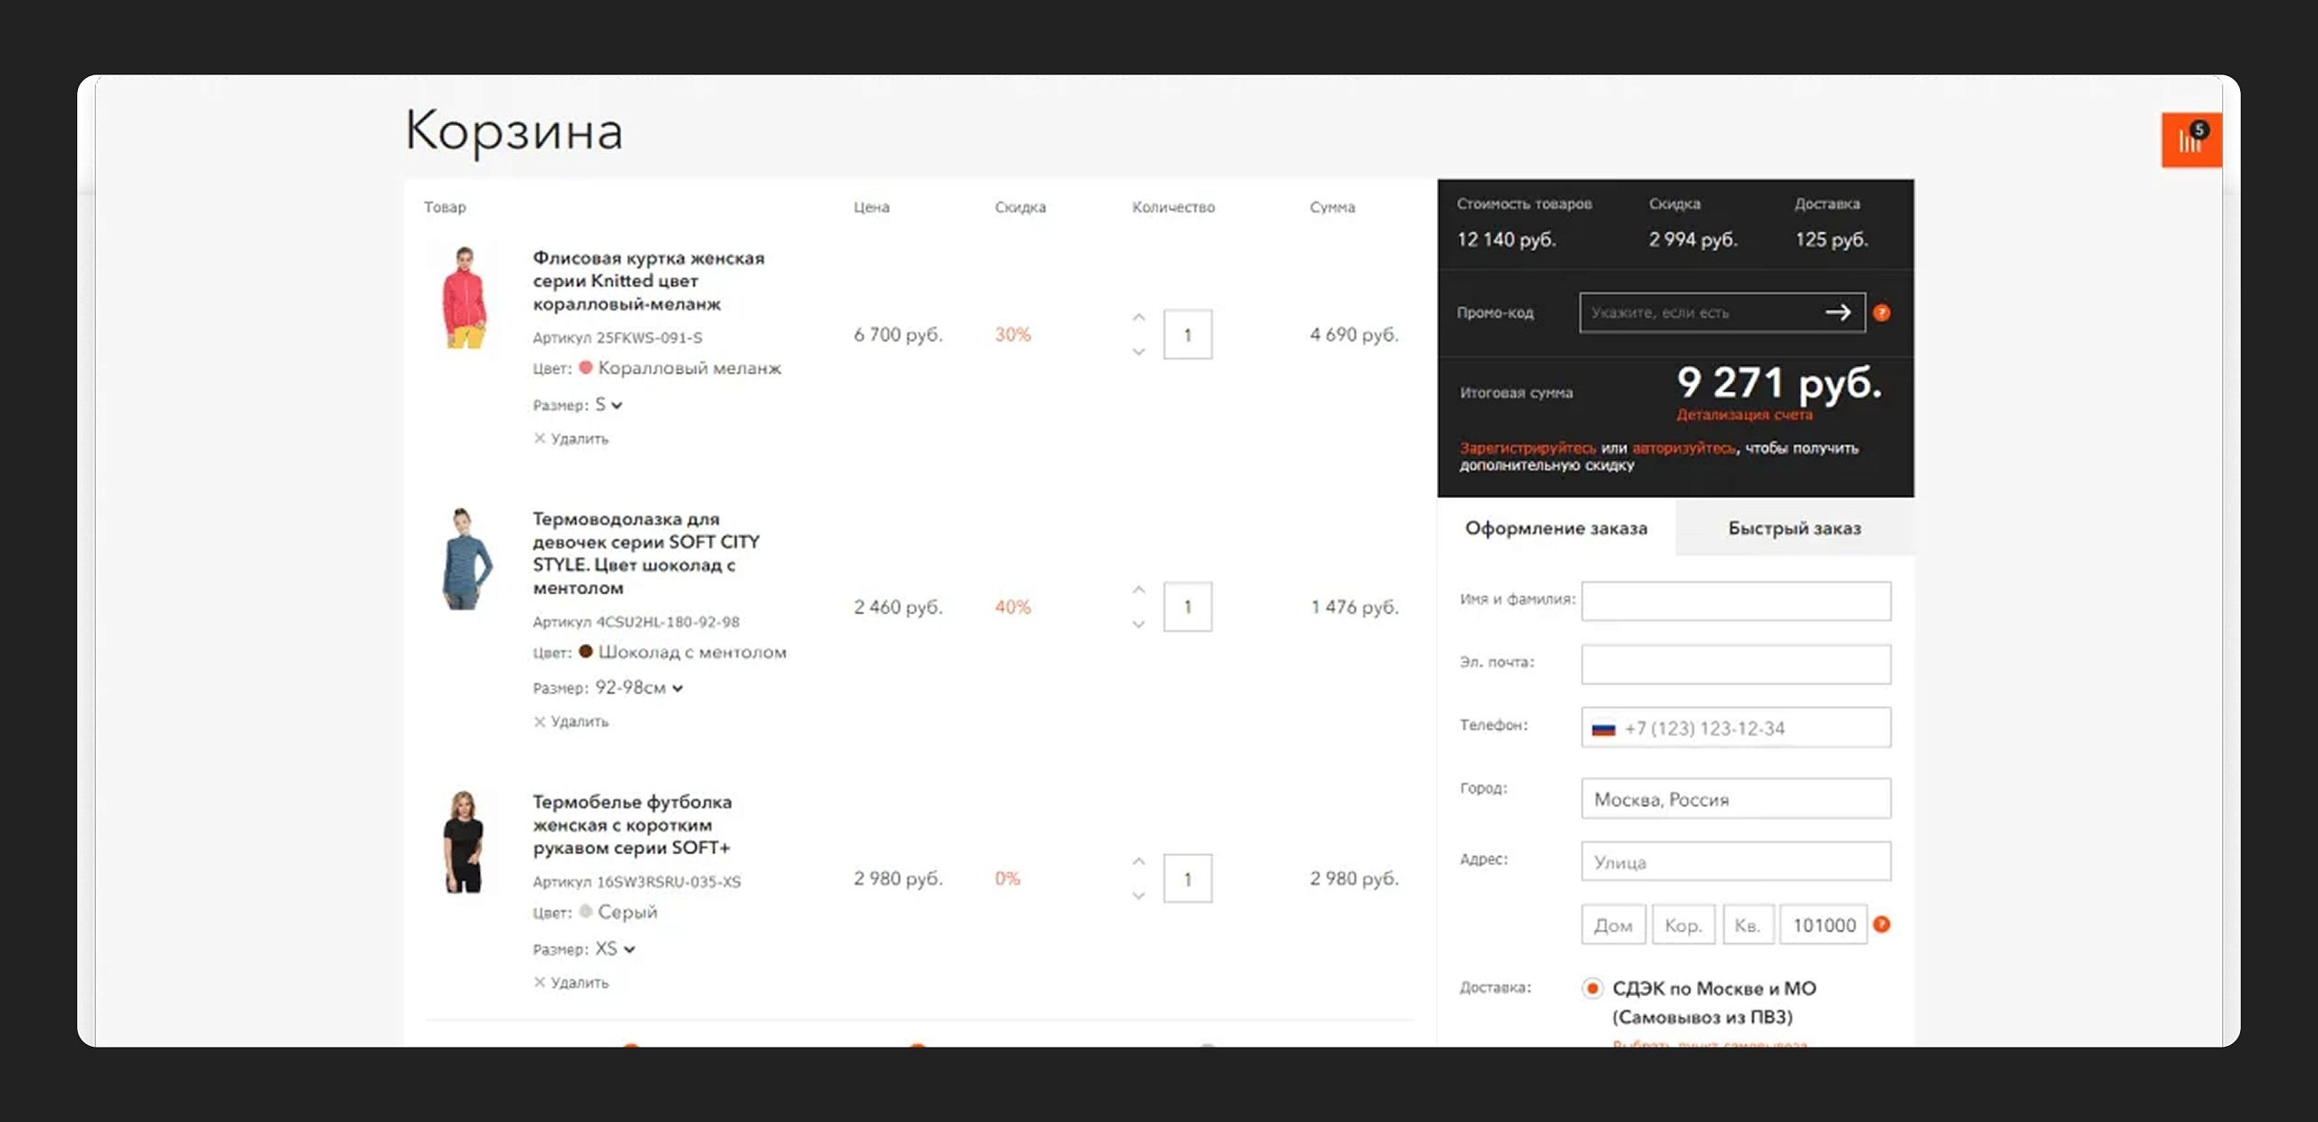Viewport: 2318px width, 1122px height.
Task: Click the promo code submit arrow
Action: tap(1837, 312)
